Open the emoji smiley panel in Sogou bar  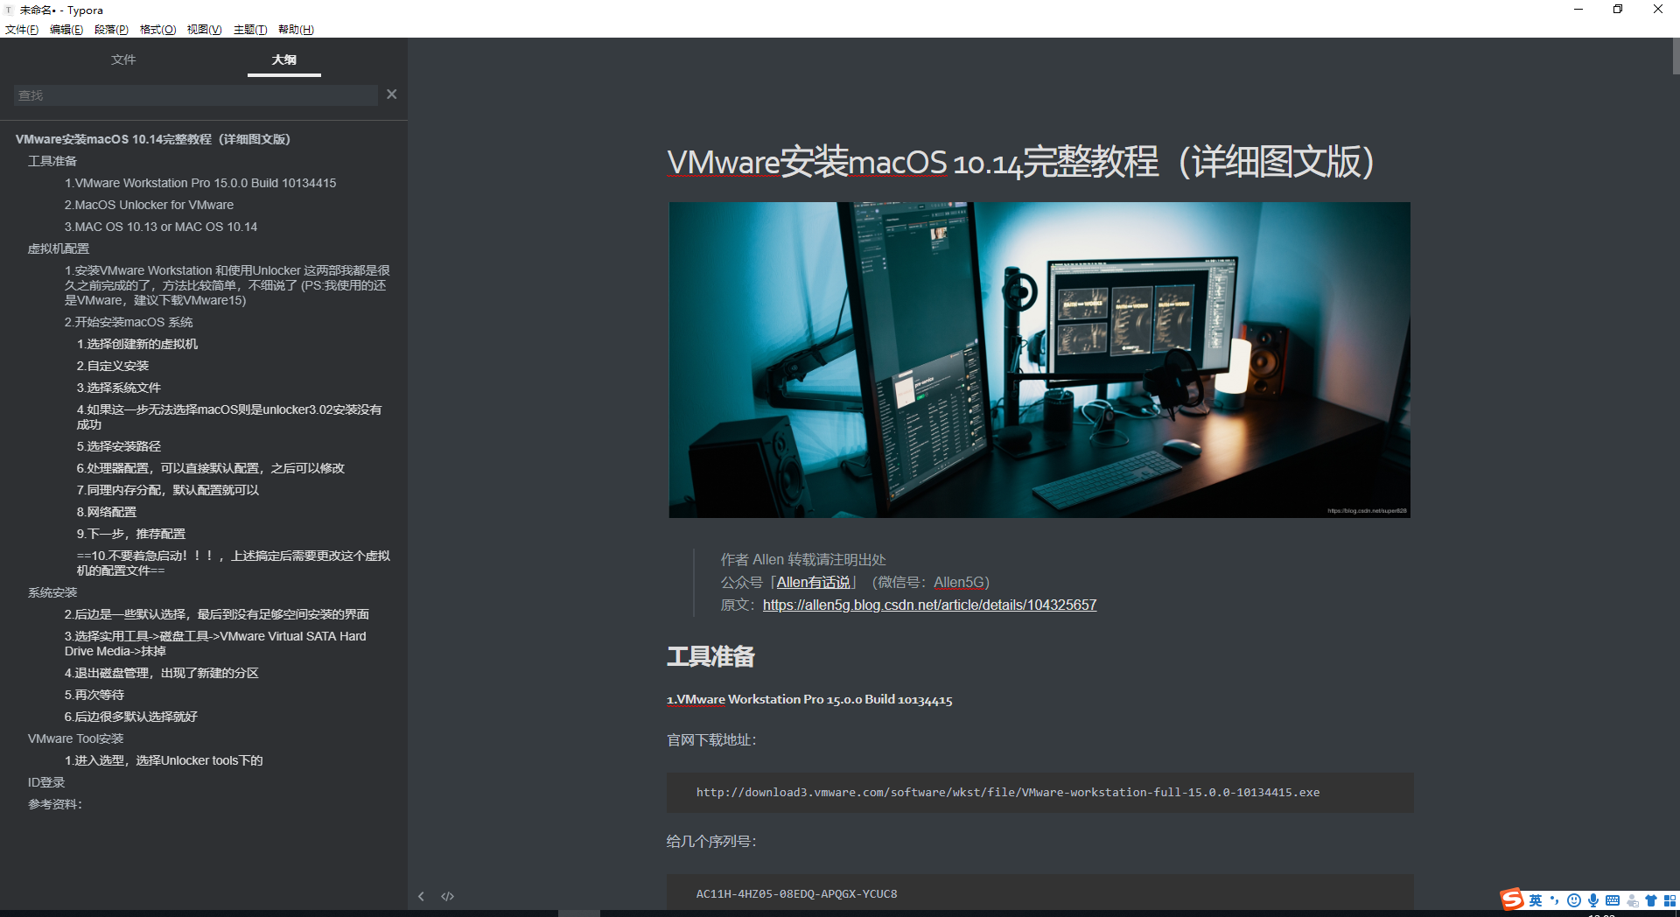1574,900
